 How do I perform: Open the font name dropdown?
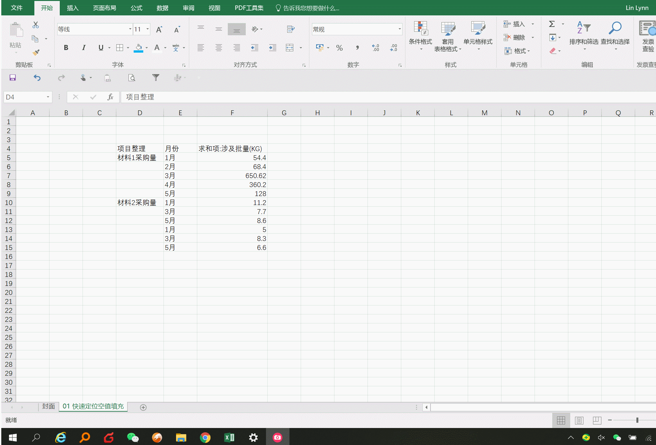pyautogui.click(x=130, y=29)
